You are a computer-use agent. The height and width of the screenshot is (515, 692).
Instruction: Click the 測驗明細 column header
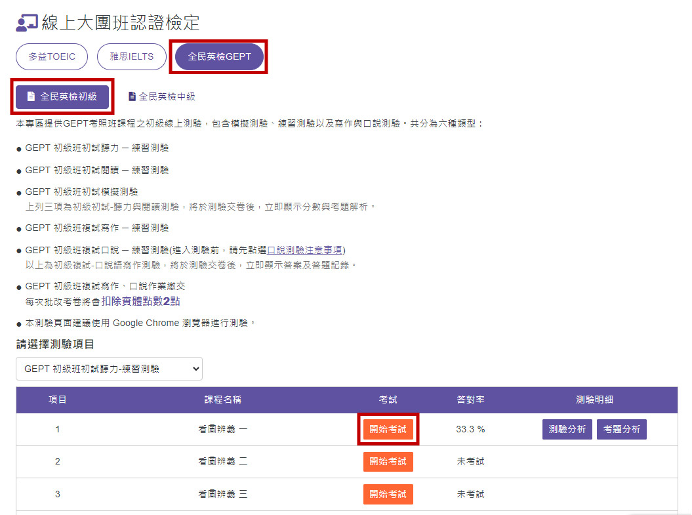[x=594, y=400]
